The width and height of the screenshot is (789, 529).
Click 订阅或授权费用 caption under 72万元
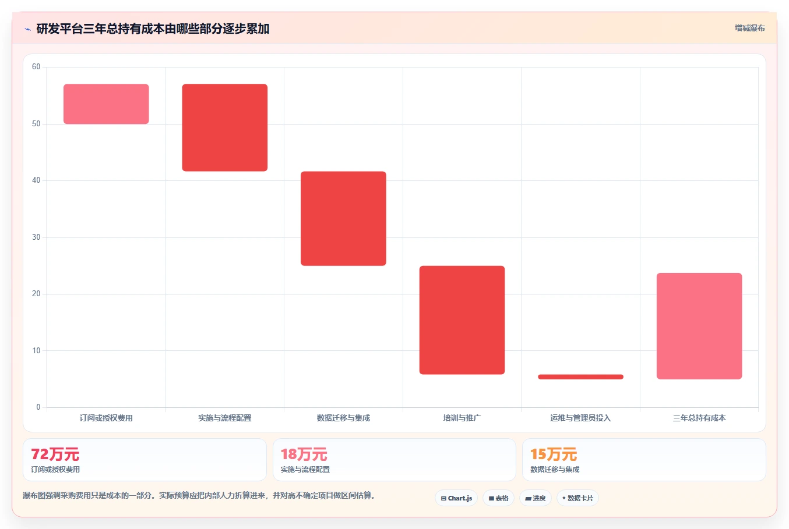[55, 470]
